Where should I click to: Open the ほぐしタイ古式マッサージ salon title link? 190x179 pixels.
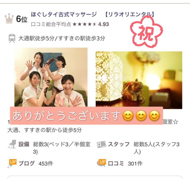point(64,14)
